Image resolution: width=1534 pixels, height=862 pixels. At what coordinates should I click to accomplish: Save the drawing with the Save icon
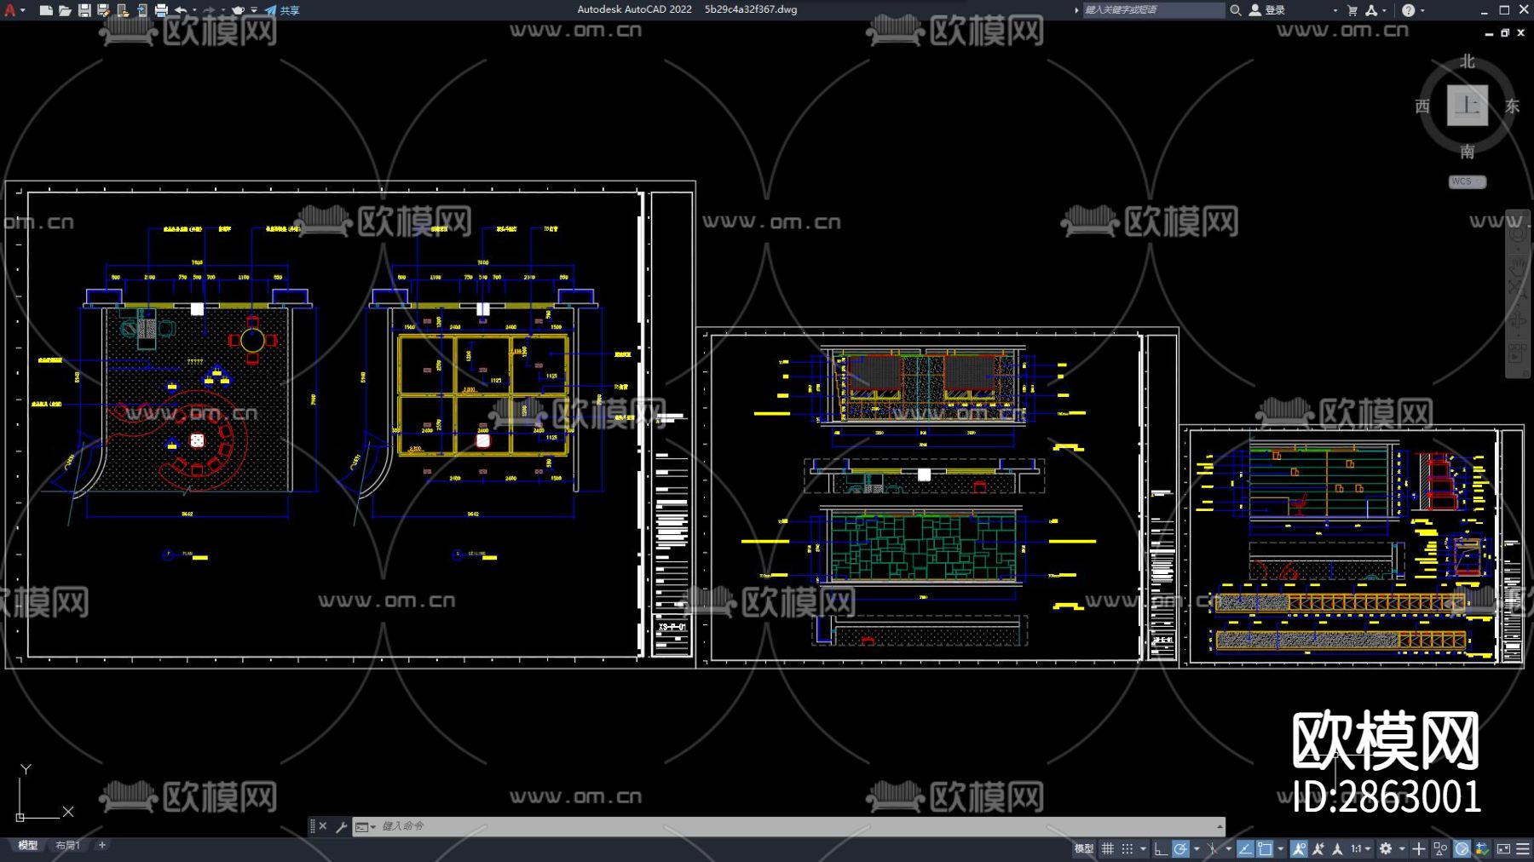click(x=84, y=10)
